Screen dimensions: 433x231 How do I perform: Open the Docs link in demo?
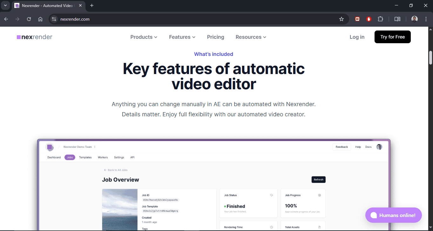[368, 147]
